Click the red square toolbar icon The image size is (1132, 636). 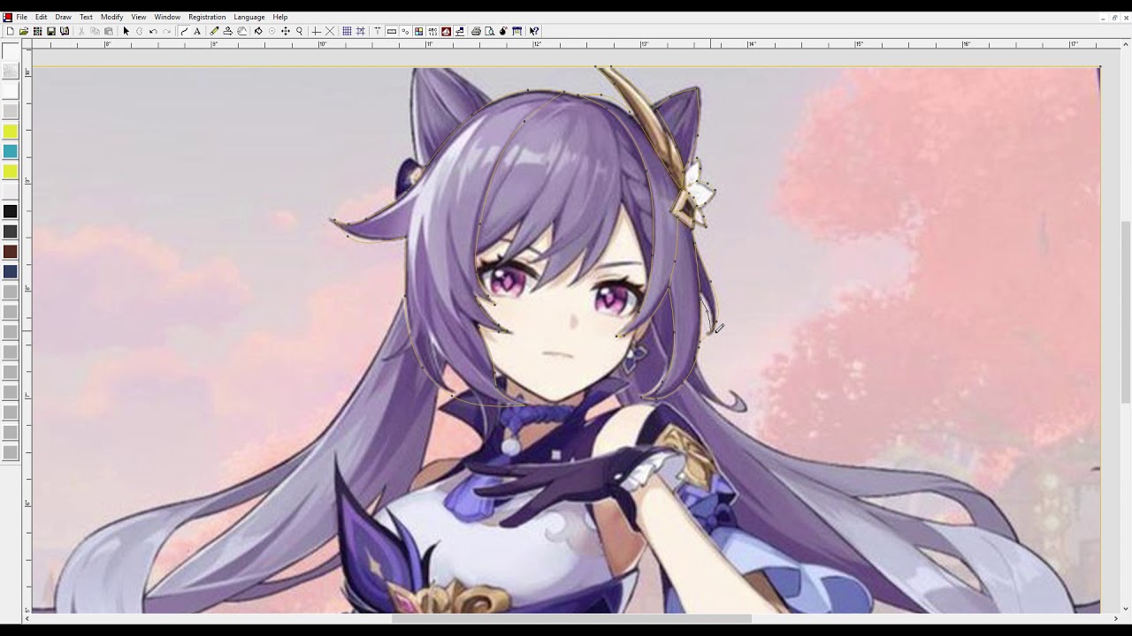pyautogui.click(x=446, y=31)
